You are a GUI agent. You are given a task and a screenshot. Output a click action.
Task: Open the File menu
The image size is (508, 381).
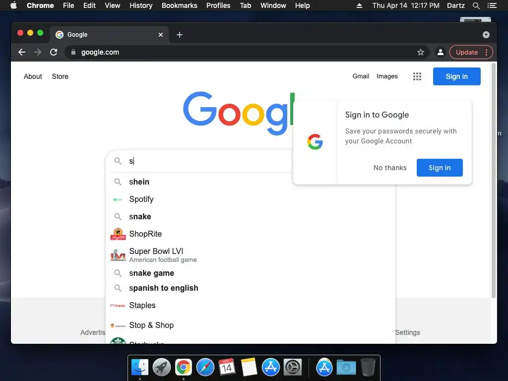(x=68, y=5)
